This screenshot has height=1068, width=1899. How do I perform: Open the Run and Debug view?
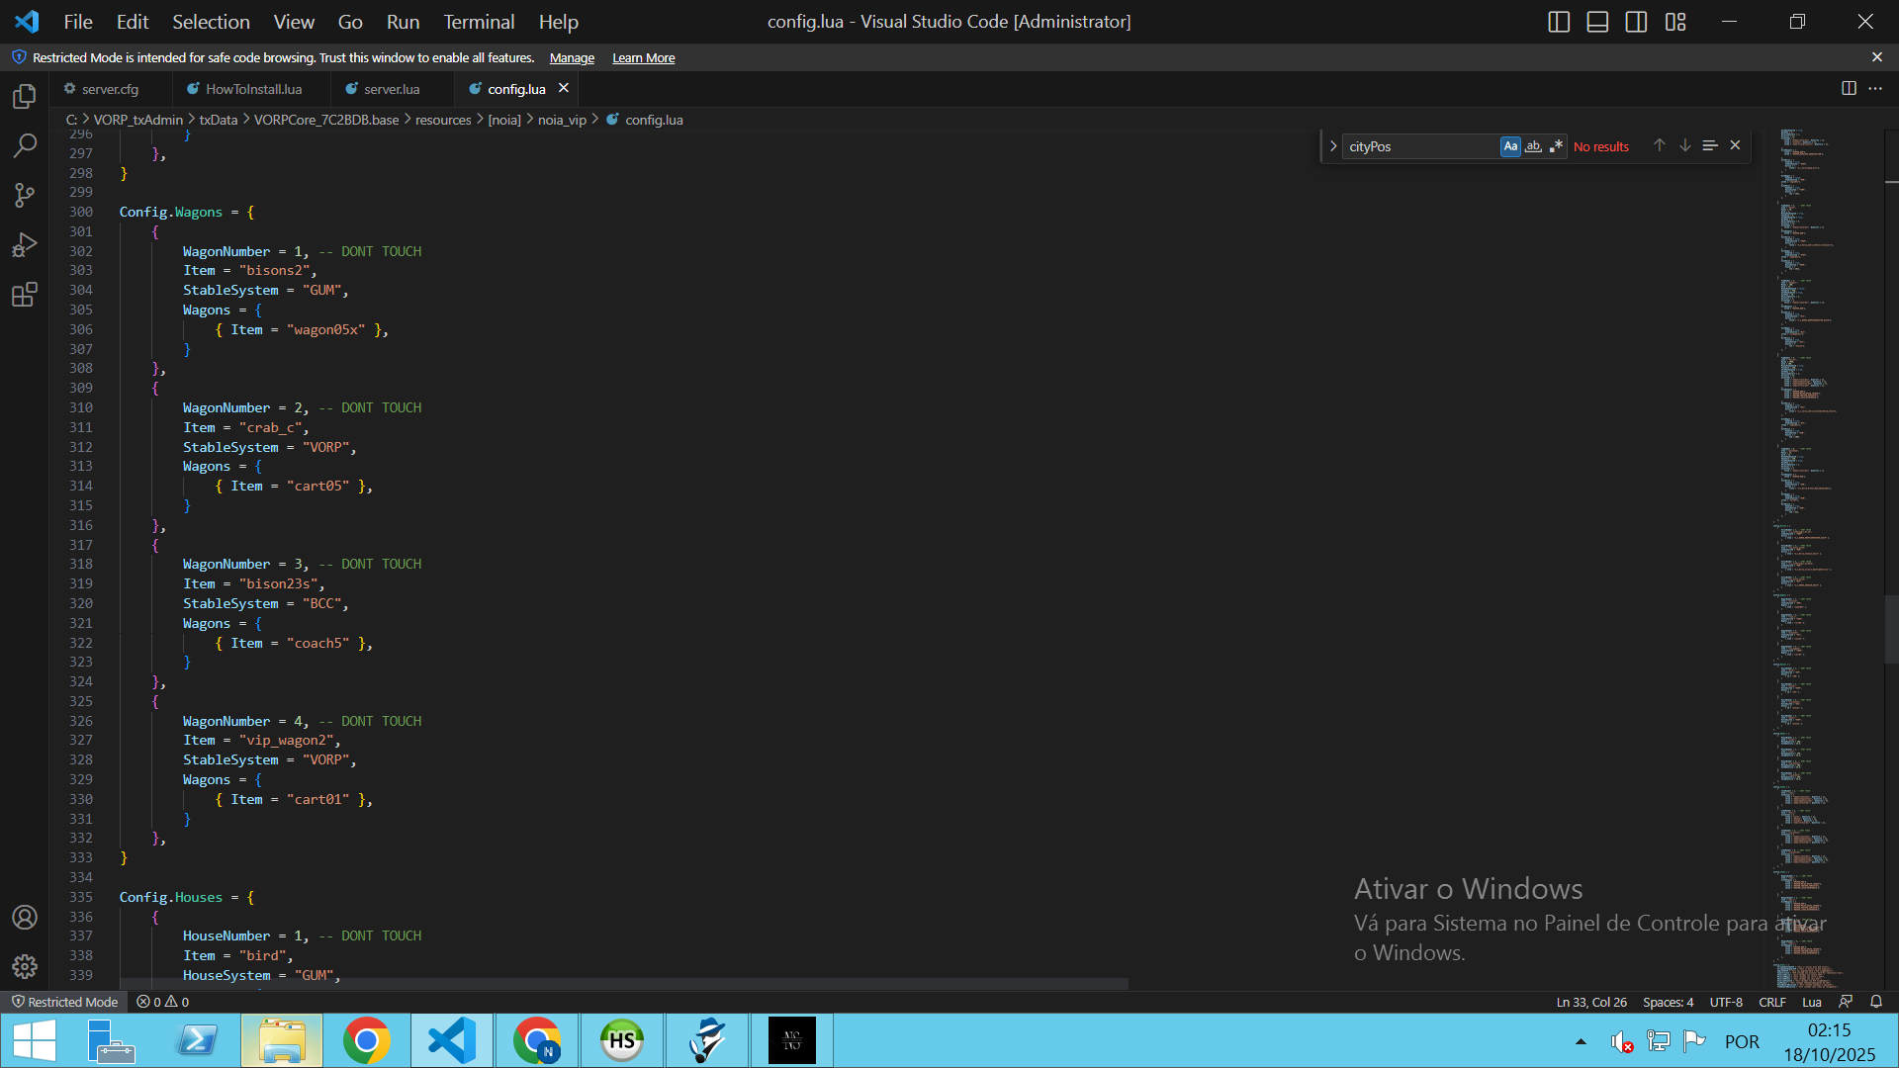[x=25, y=244]
